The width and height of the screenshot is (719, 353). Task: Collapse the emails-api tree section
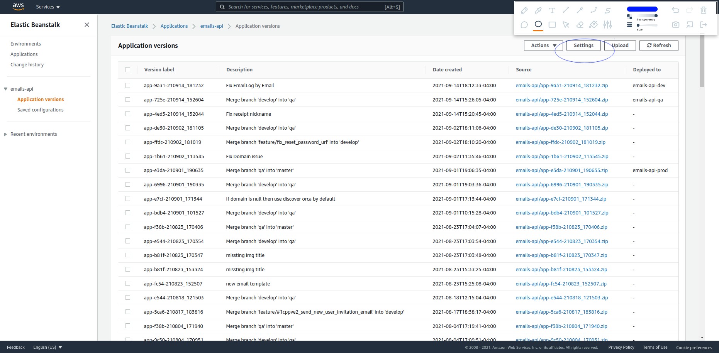(5, 89)
